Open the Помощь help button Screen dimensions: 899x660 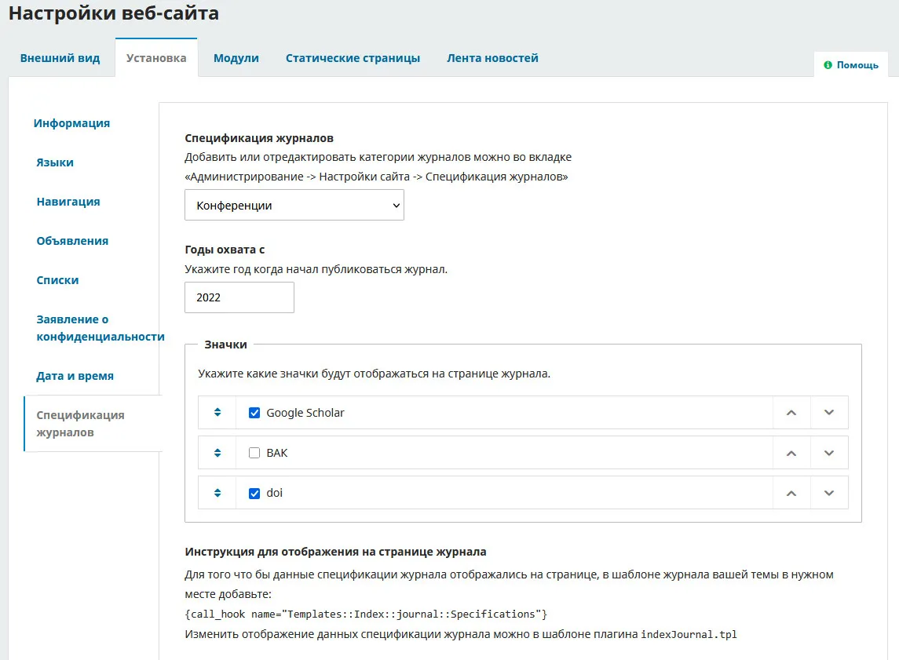tap(851, 65)
